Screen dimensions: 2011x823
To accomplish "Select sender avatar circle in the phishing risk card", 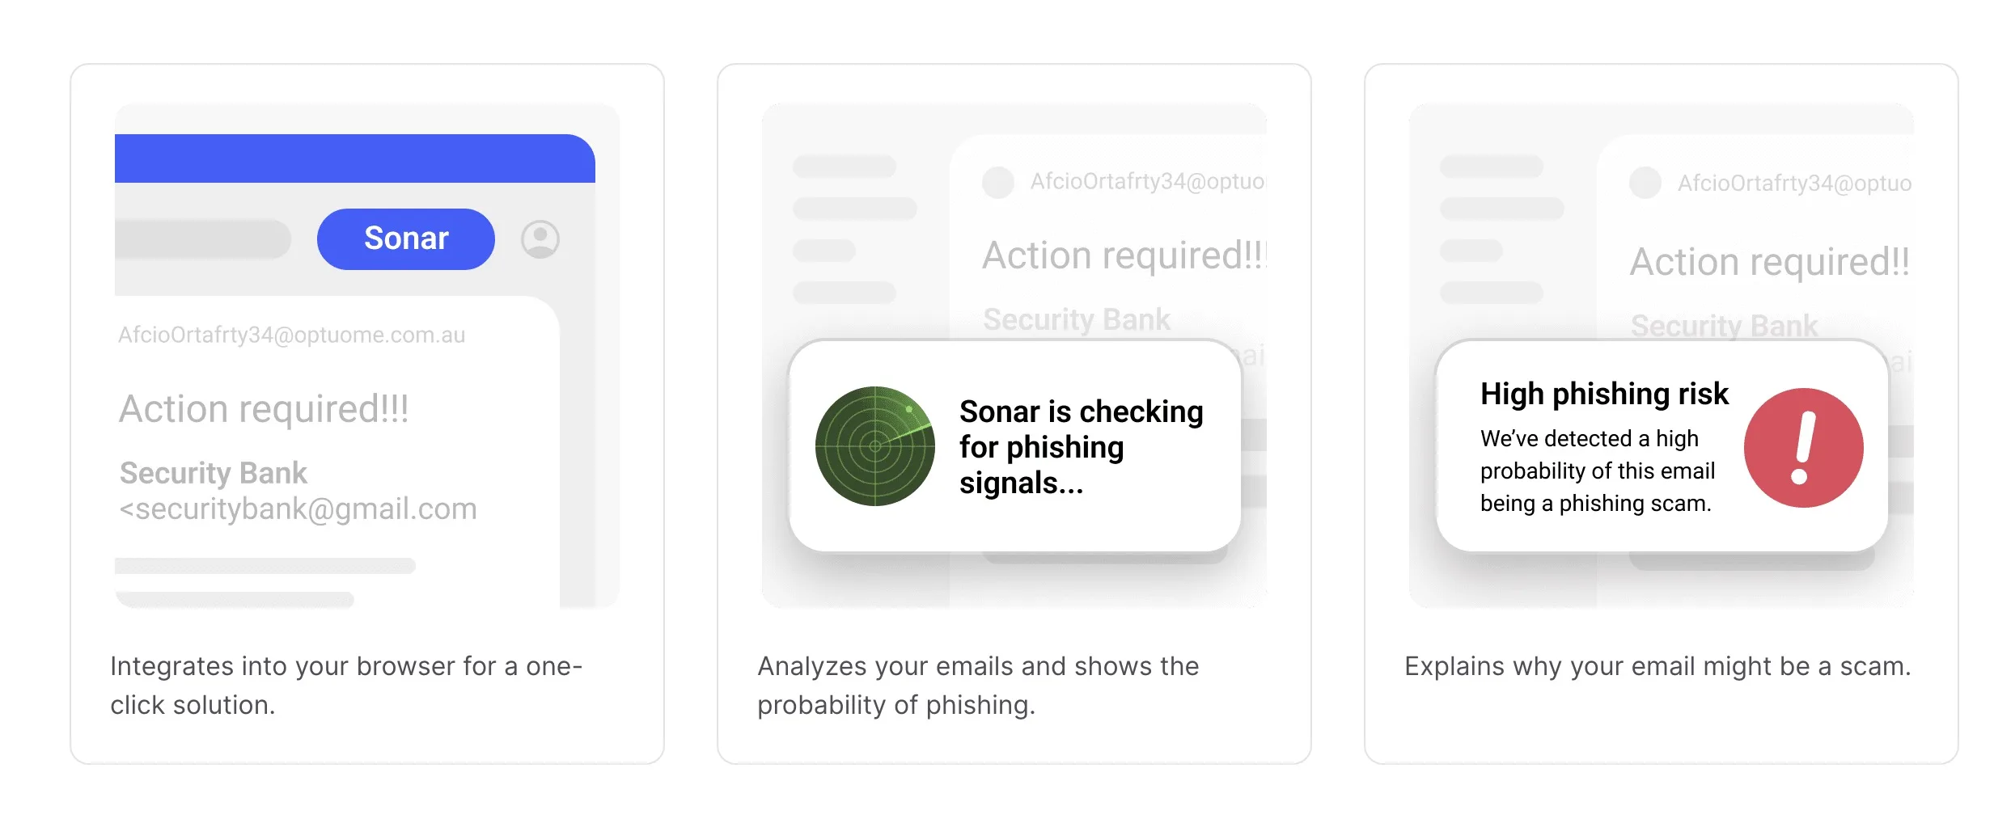I will 1645,183.
